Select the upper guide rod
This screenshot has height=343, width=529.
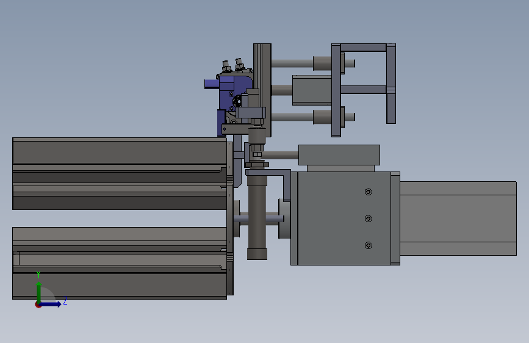292,63
